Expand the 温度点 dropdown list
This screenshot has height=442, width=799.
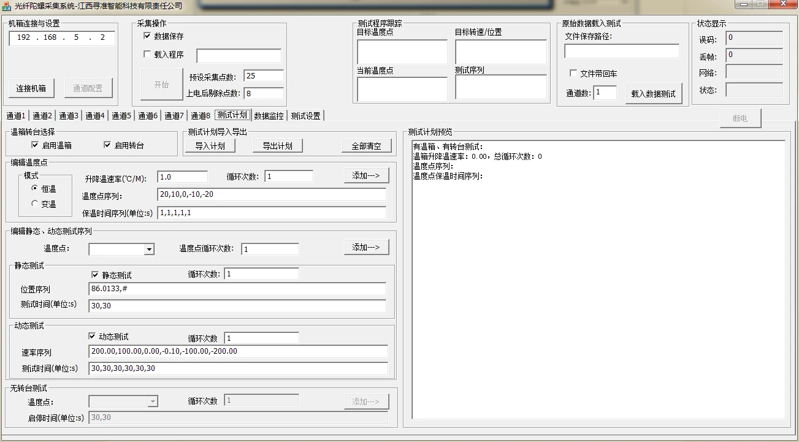coord(149,249)
